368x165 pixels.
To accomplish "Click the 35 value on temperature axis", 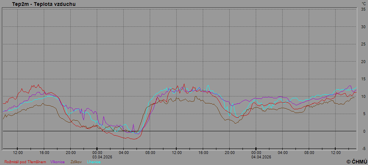I will pyautogui.click(x=363, y=10).
